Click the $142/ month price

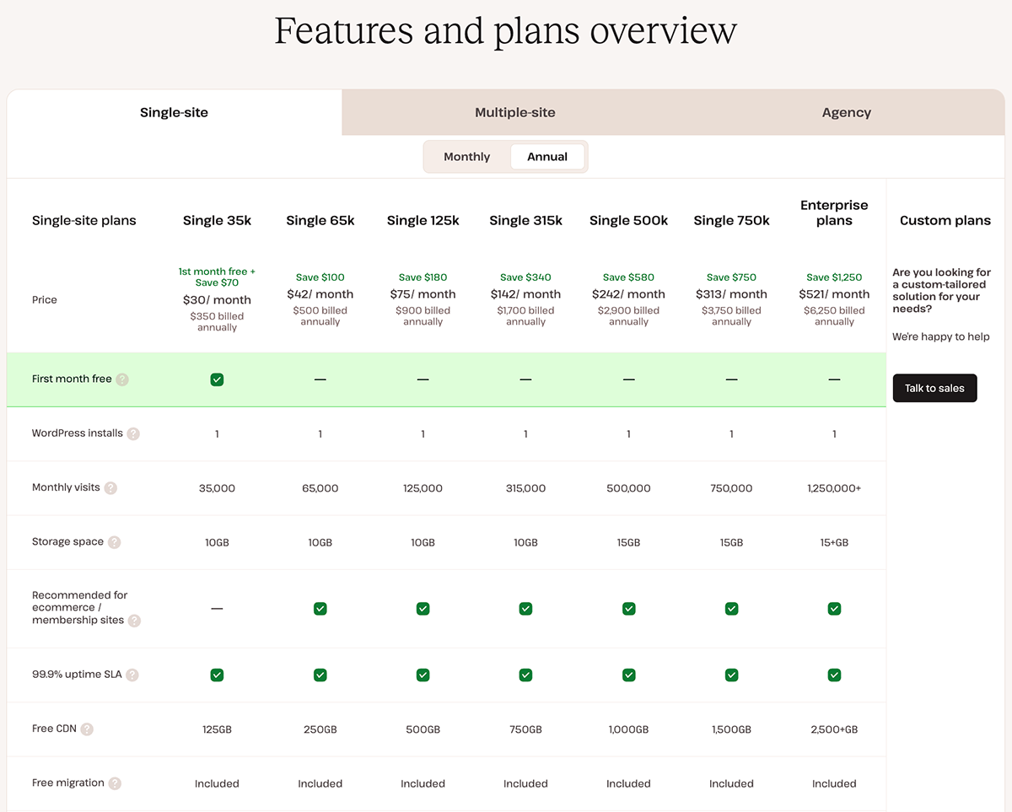click(x=525, y=294)
